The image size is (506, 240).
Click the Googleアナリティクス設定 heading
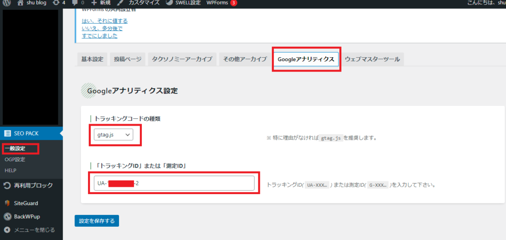click(132, 91)
